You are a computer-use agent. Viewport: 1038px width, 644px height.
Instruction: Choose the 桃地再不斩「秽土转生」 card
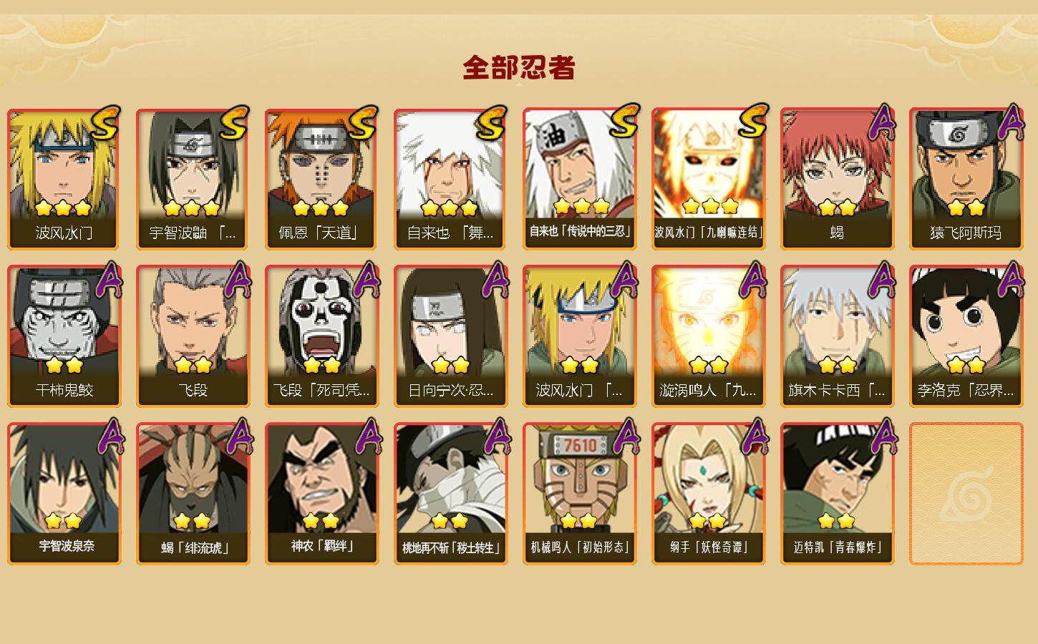451,494
